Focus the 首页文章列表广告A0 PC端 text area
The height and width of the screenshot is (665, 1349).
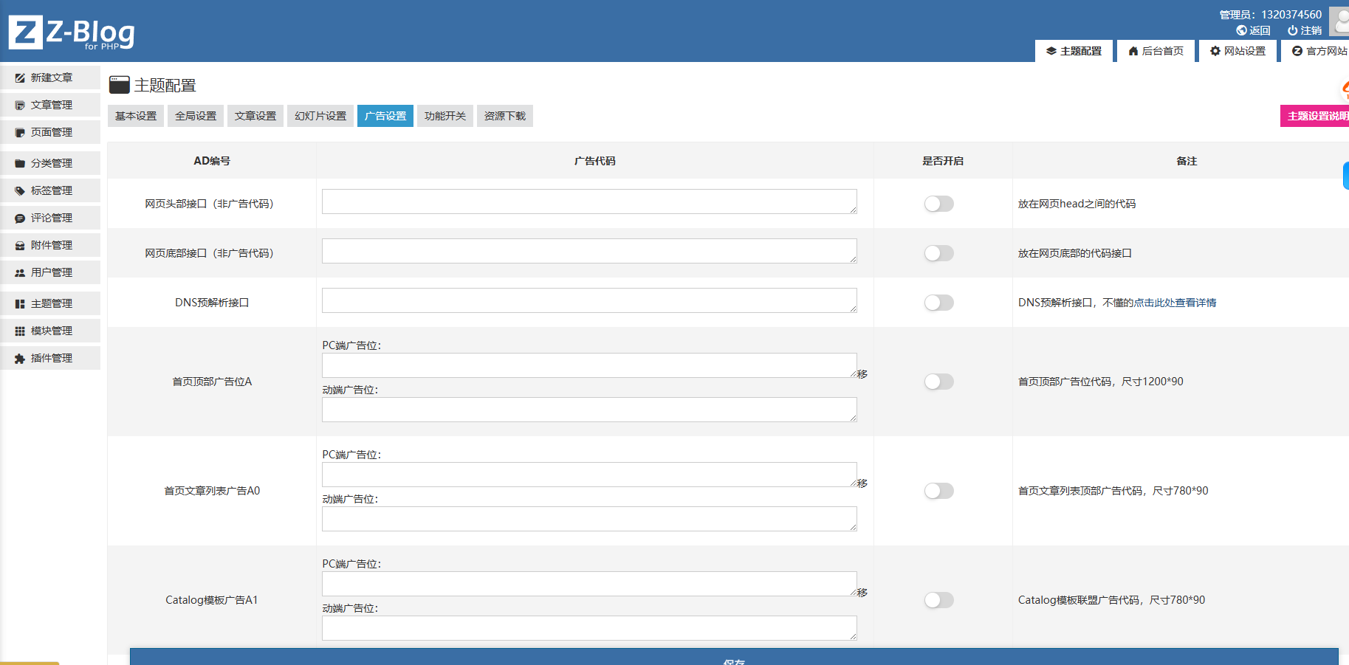point(588,475)
